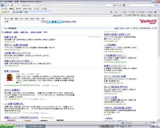160x128 pixels.
Task: Open the 一心堂仏壇店 ad link
Action: pos(110,45)
